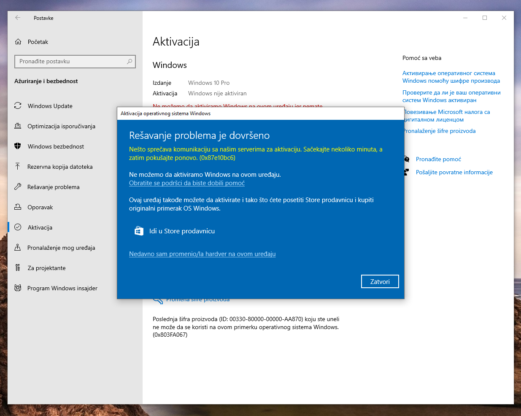Click Nedavno sam promenio/la hardver link
Image resolution: width=521 pixels, height=416 pixels.
tap(202, 254)
